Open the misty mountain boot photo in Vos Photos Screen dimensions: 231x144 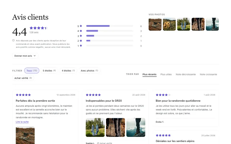[x=212, y=24]
